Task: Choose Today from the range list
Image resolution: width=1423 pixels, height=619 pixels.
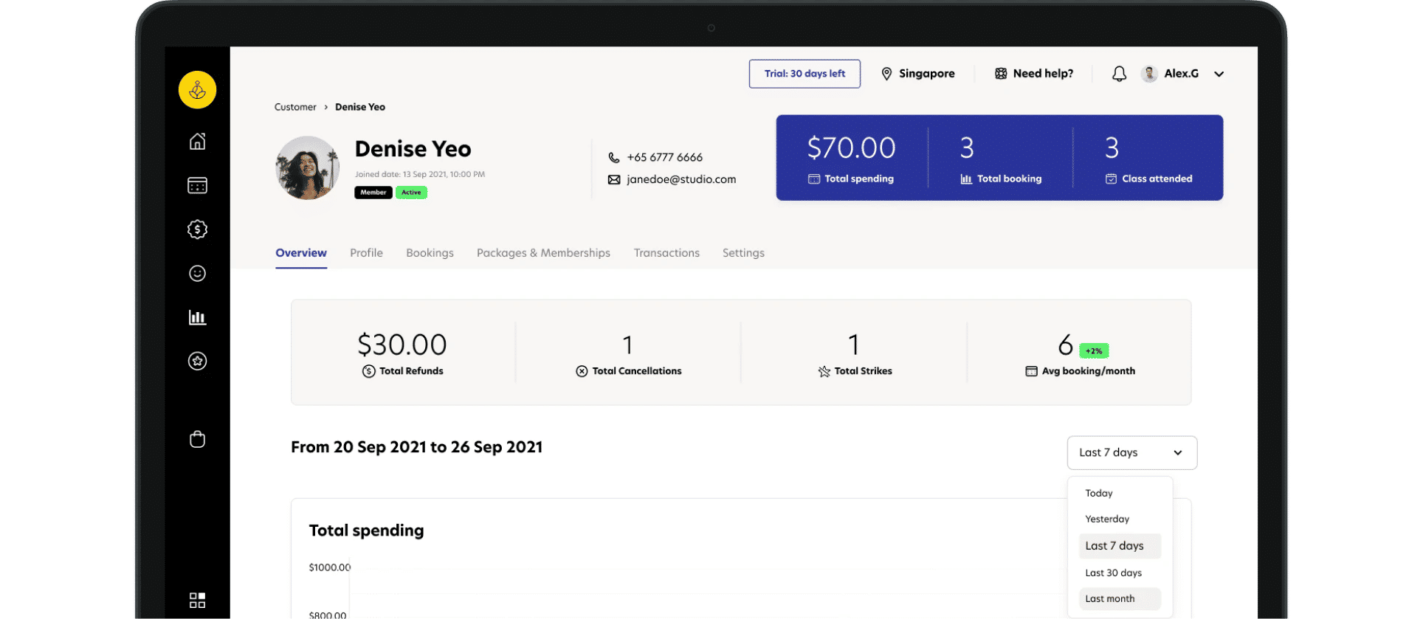Action: pos(1098,493)
